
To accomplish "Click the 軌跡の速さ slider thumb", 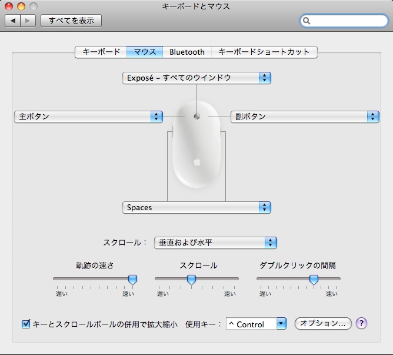I will tap(132, 279).
